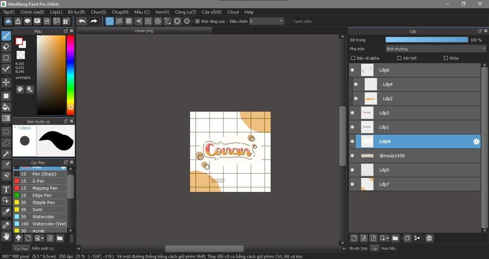Screen dimensions: 489x259
Task: Add a new layer in layer panel
Action: click(354, 238)
